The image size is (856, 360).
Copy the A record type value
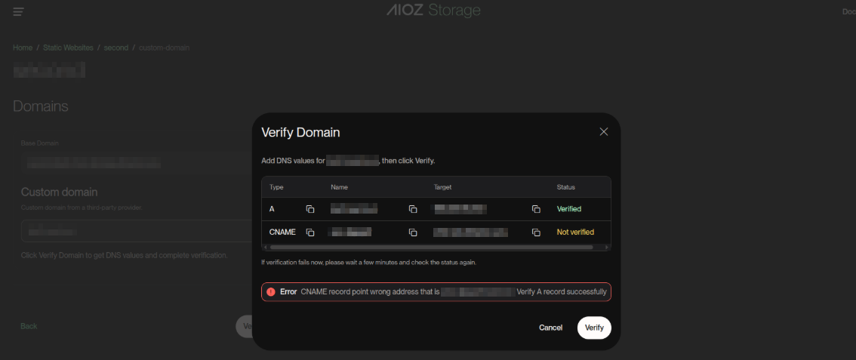pyautogui.click(x=309, y=209)
